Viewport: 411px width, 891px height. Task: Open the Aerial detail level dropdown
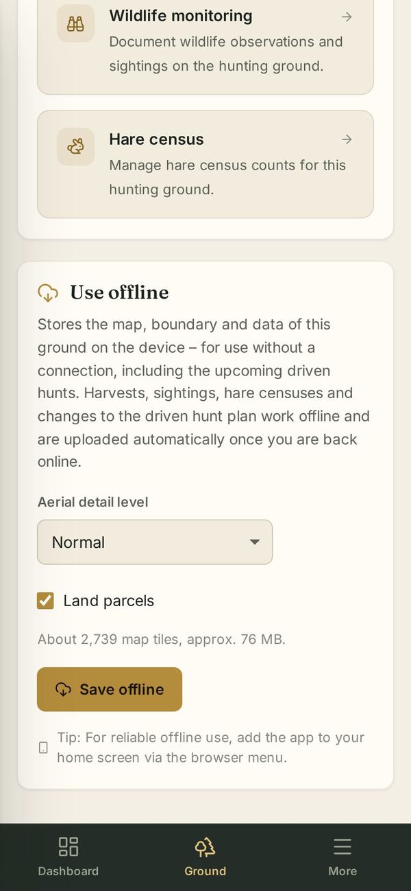coord(155,542)
